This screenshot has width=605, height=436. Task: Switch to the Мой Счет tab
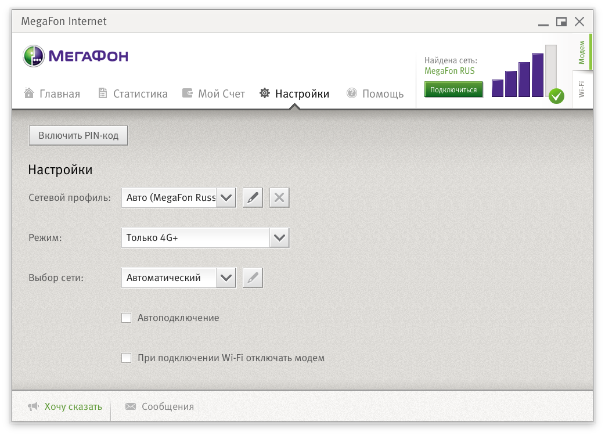pos(214,93)
